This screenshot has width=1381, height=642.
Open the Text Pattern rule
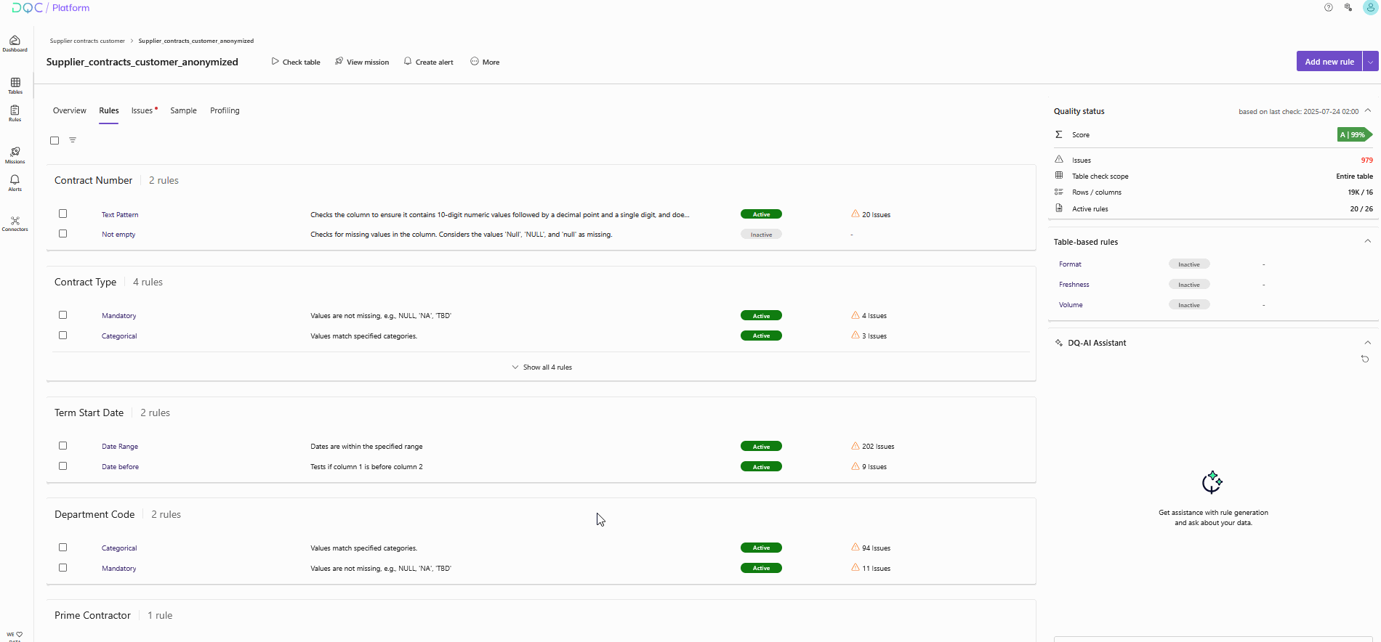(x=120, y=215)
